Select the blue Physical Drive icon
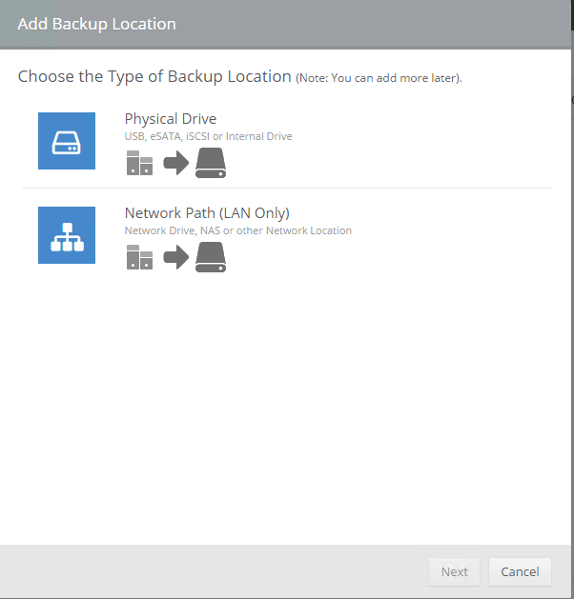Viewport: 574px width, 599px height. click(67, 141)
